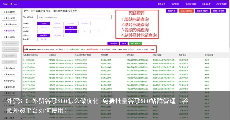Open VPS拨号设置 in top navigation
This screenshot has width=230, height=120.
221,4
